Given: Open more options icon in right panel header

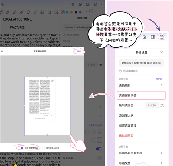Looking at the screenshot, I should click(161, 37).
